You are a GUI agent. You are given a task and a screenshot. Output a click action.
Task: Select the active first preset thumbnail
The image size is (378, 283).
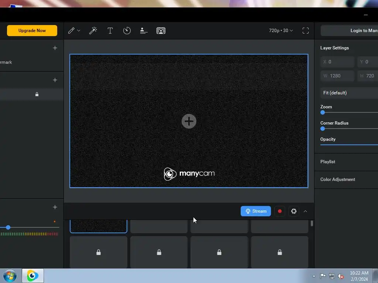click(x=98, y=227)
